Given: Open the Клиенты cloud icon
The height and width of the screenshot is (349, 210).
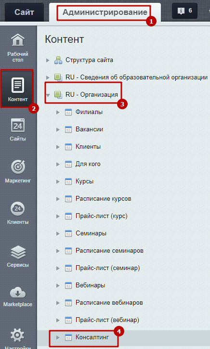Looking at the screenshot, I should pyautogui.click(x=18, y=208).
